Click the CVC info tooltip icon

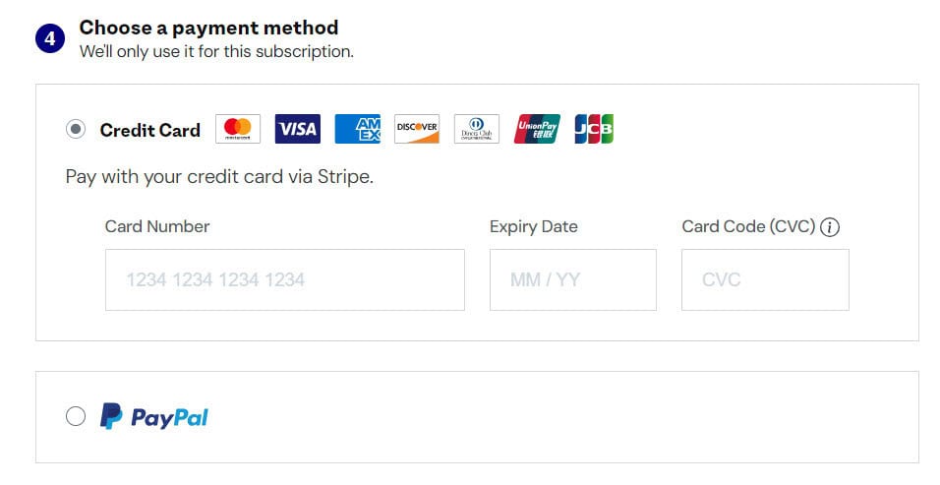tap(830, 227)
